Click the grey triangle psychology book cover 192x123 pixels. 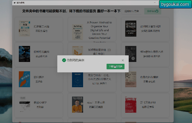point(25,105)
